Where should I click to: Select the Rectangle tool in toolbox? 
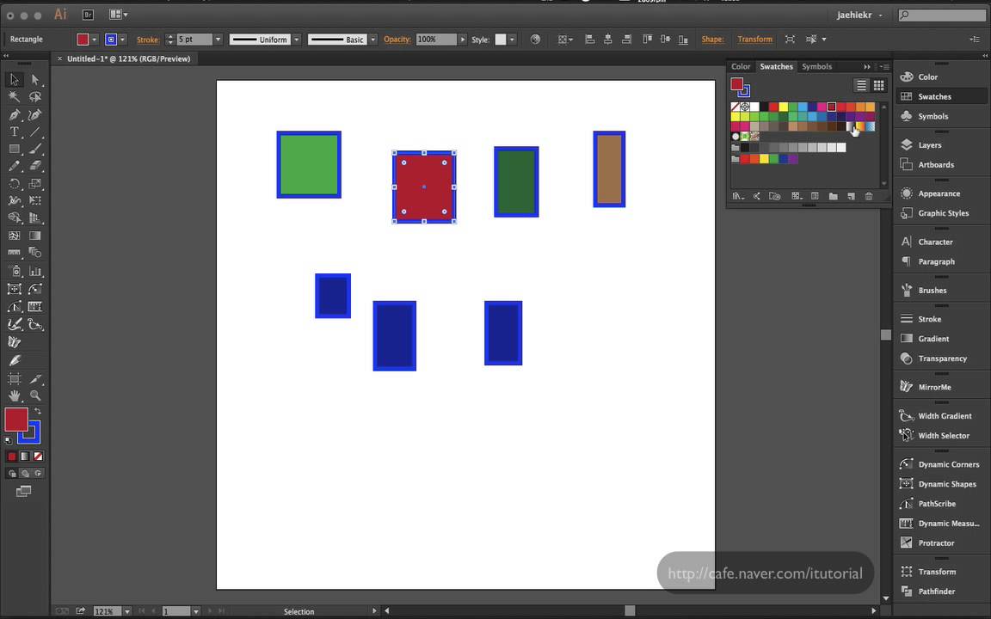point(14,149)
